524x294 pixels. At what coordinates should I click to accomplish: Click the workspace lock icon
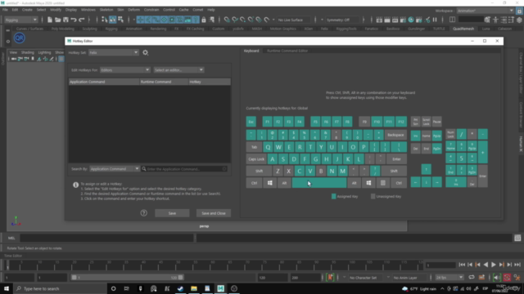520,11
